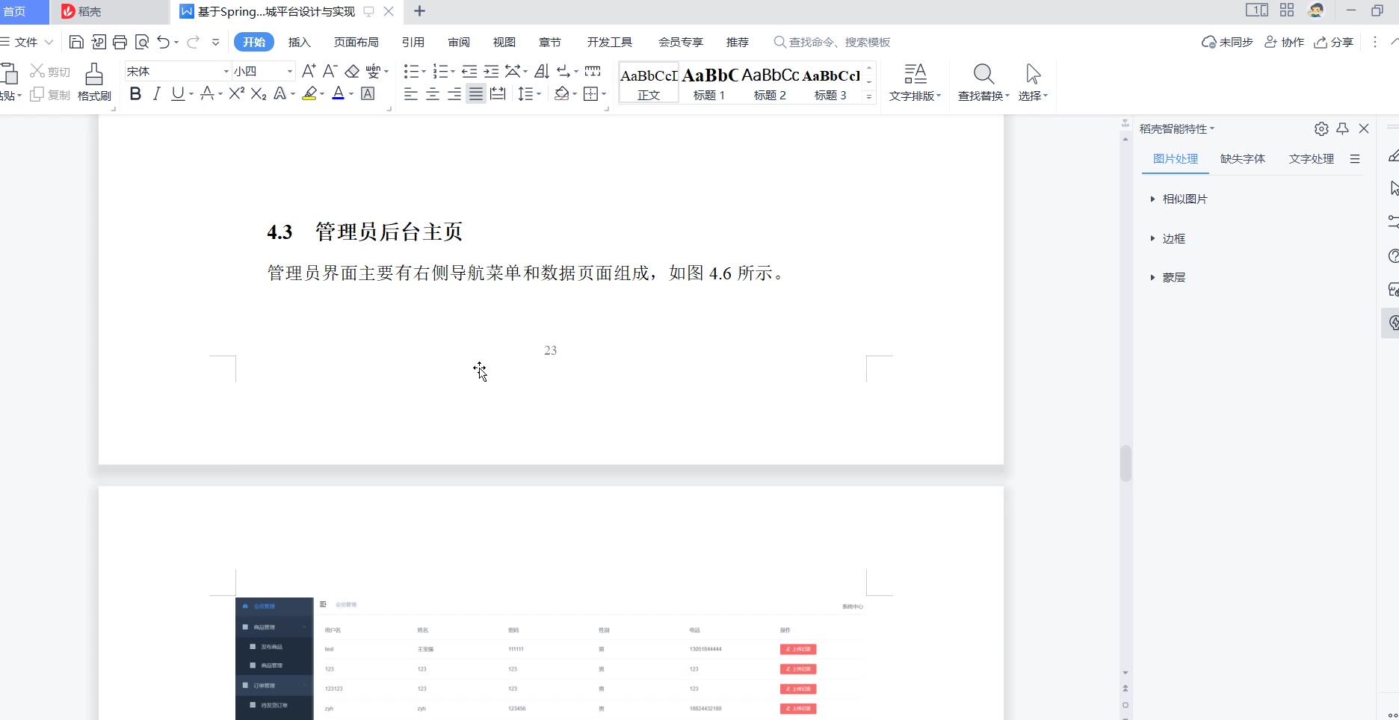Decrease font size icon
The image size is (1399, 720).
tap(330, 71)
